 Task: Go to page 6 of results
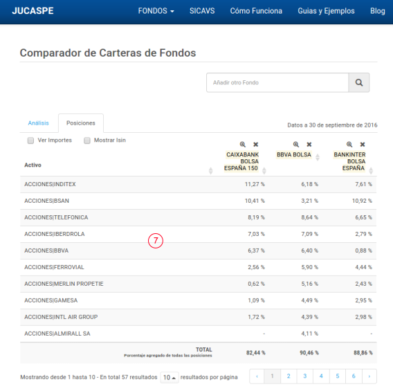pos(354,376)
